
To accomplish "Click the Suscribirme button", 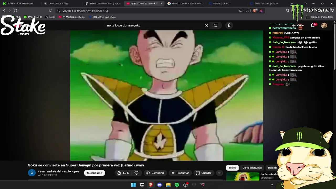I will (94, 173).
